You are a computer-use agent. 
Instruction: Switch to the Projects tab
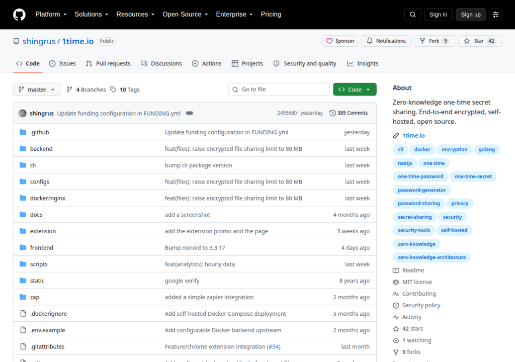[247, 64]
